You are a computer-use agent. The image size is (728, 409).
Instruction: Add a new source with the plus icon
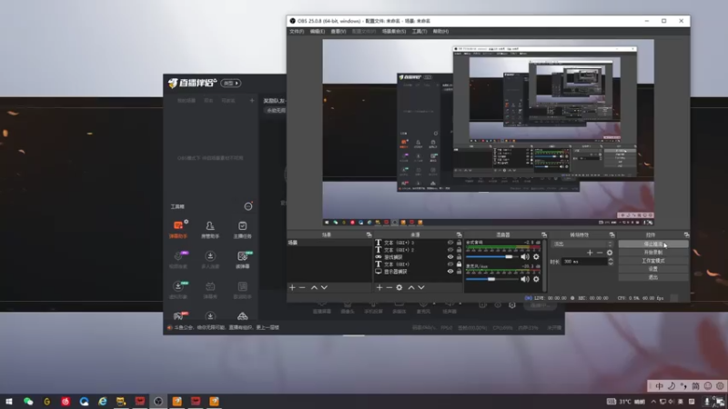point(379,287)
